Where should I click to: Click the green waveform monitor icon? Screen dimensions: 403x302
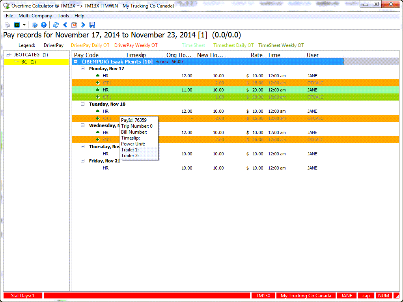pyautogui.click(x=17, y=25)
